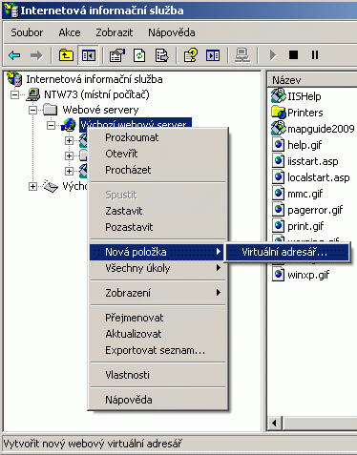
Task: Collapse the Výchozí webový server node
Action: tap(51, 125)
